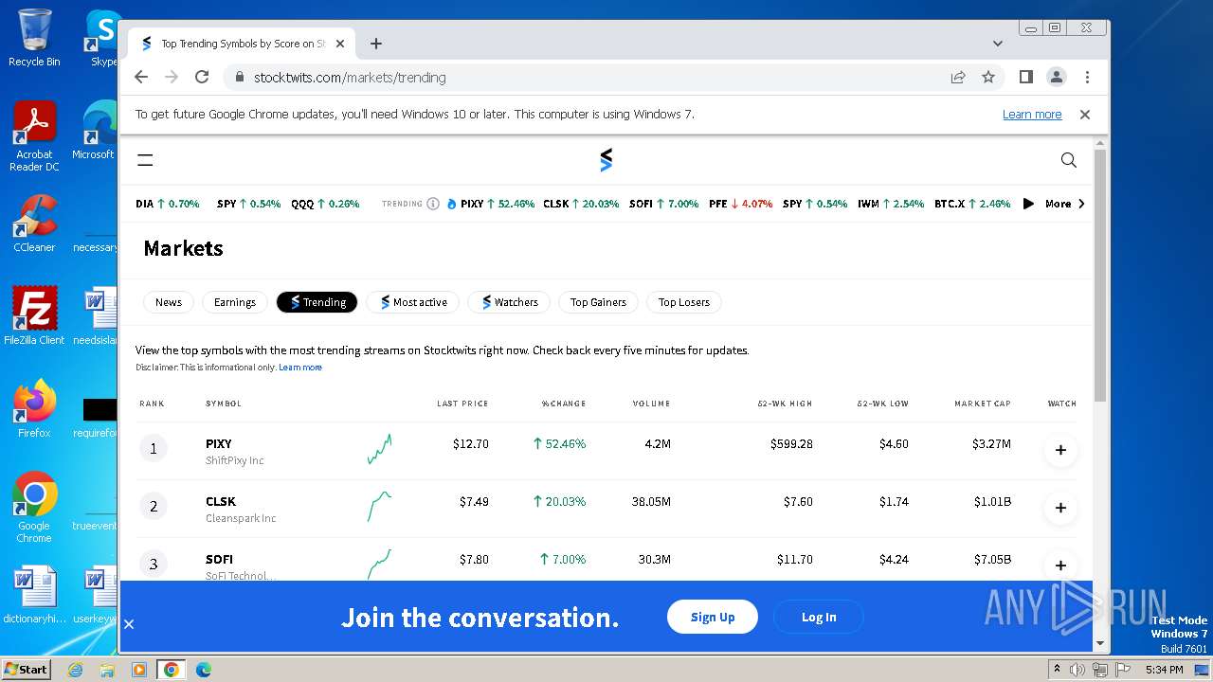Sort by the VOLUME column header
The image size is (1213, 682).
[651, 404]
